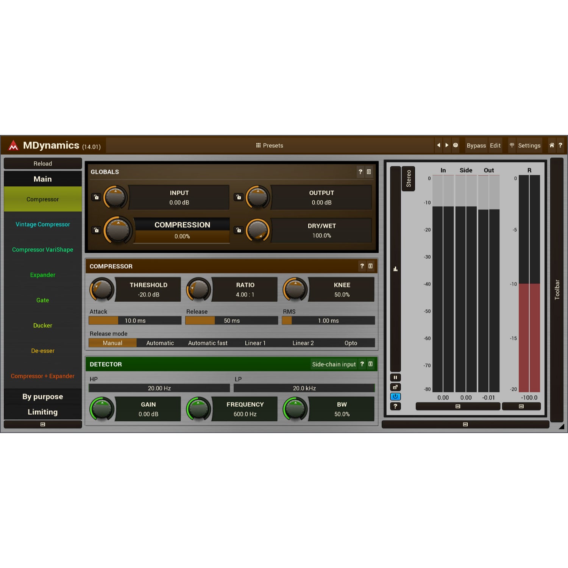Image resolution: width=568 pixels, height=568 pixels.
Task: Select the Automatic release mode
Action: pos(160,343)
